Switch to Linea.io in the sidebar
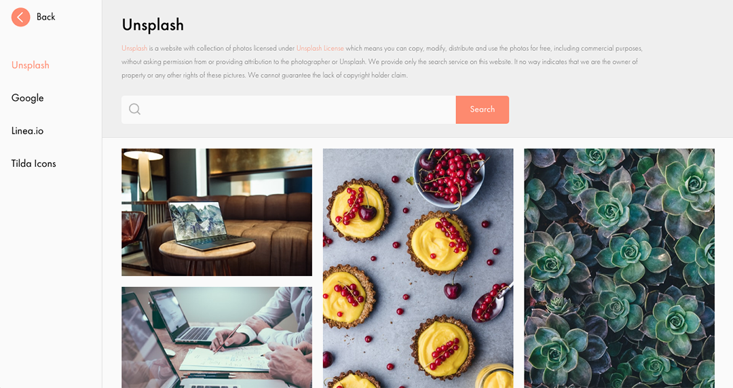 (28, 131)
